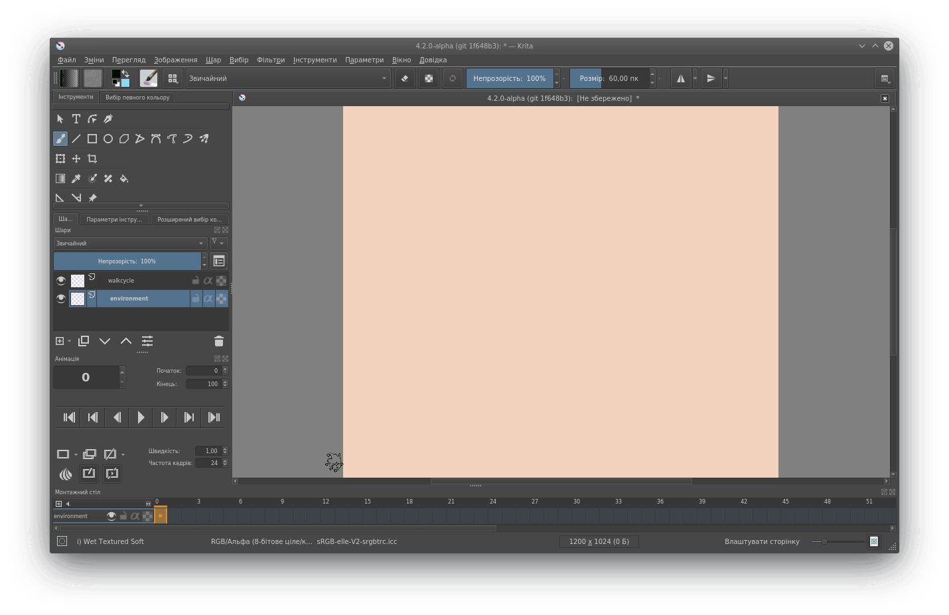949x615 pixels.
Task: Toggle environment visibility in timeline row
Action: point(111,516)
